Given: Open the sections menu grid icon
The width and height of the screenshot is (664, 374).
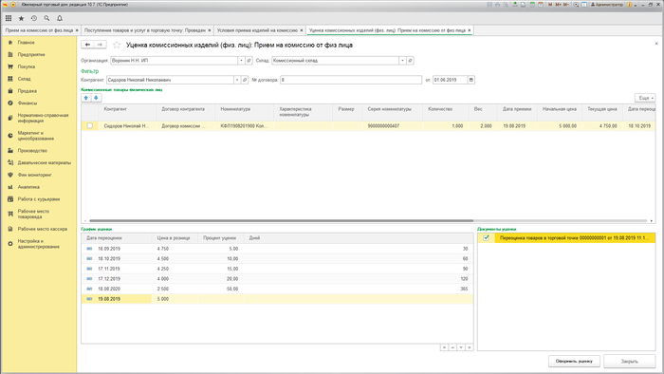Looking at the screenshot, I should point(9,18).
